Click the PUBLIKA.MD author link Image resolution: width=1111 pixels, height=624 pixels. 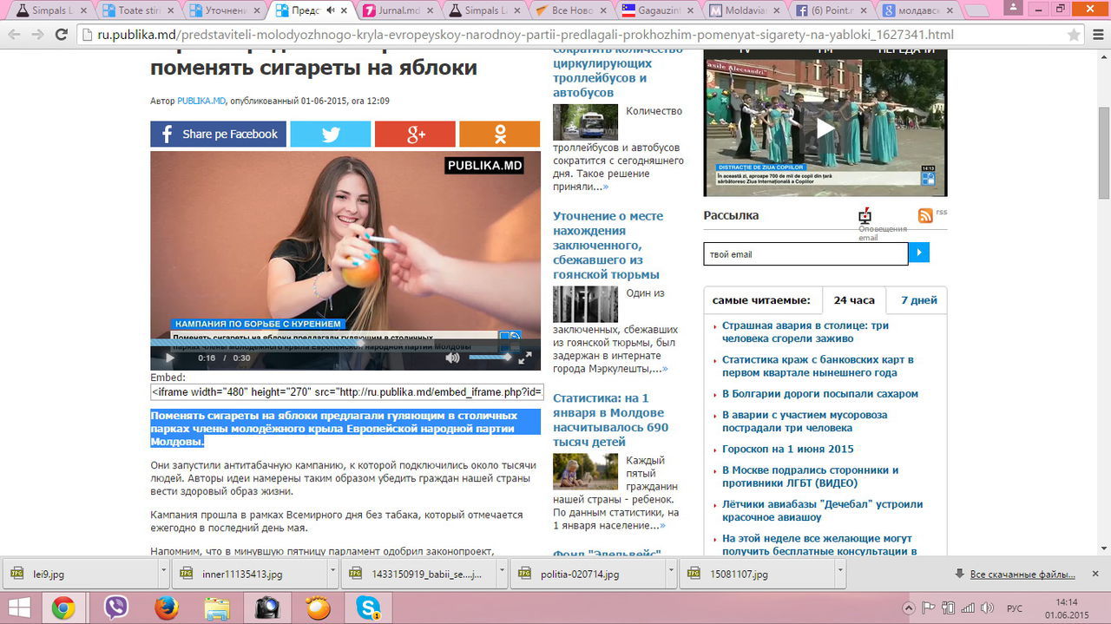click(201, 102)
